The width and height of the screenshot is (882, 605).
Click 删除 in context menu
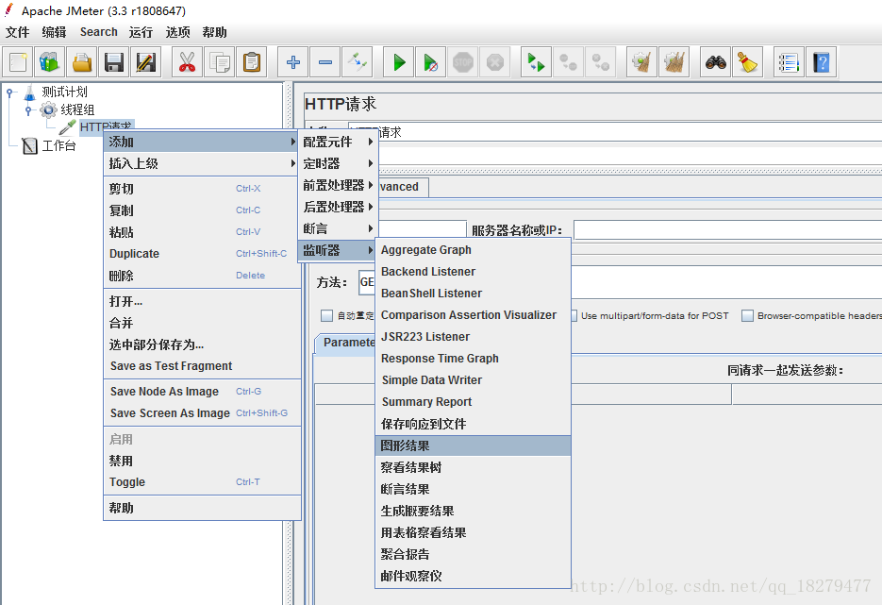[x=202, y=276]
